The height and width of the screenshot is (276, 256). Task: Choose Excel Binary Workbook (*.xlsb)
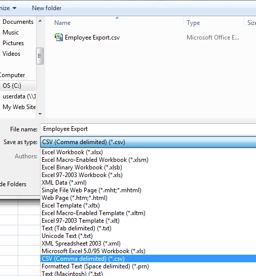(x=148, y=167)
